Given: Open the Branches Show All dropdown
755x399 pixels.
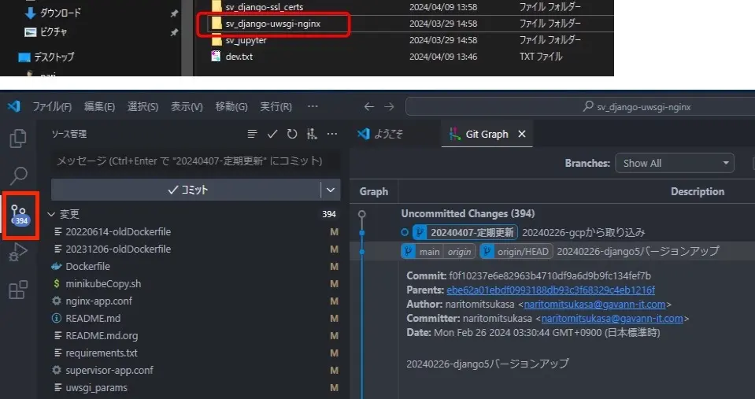Looking at the screenshot, I should pos(674,163).
